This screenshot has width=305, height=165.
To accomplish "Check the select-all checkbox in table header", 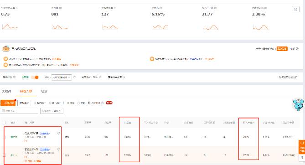I will 4,123.
